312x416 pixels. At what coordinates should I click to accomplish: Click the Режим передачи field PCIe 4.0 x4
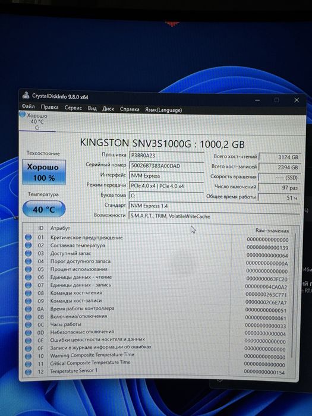pyautogui.click(x=166, y=186)
